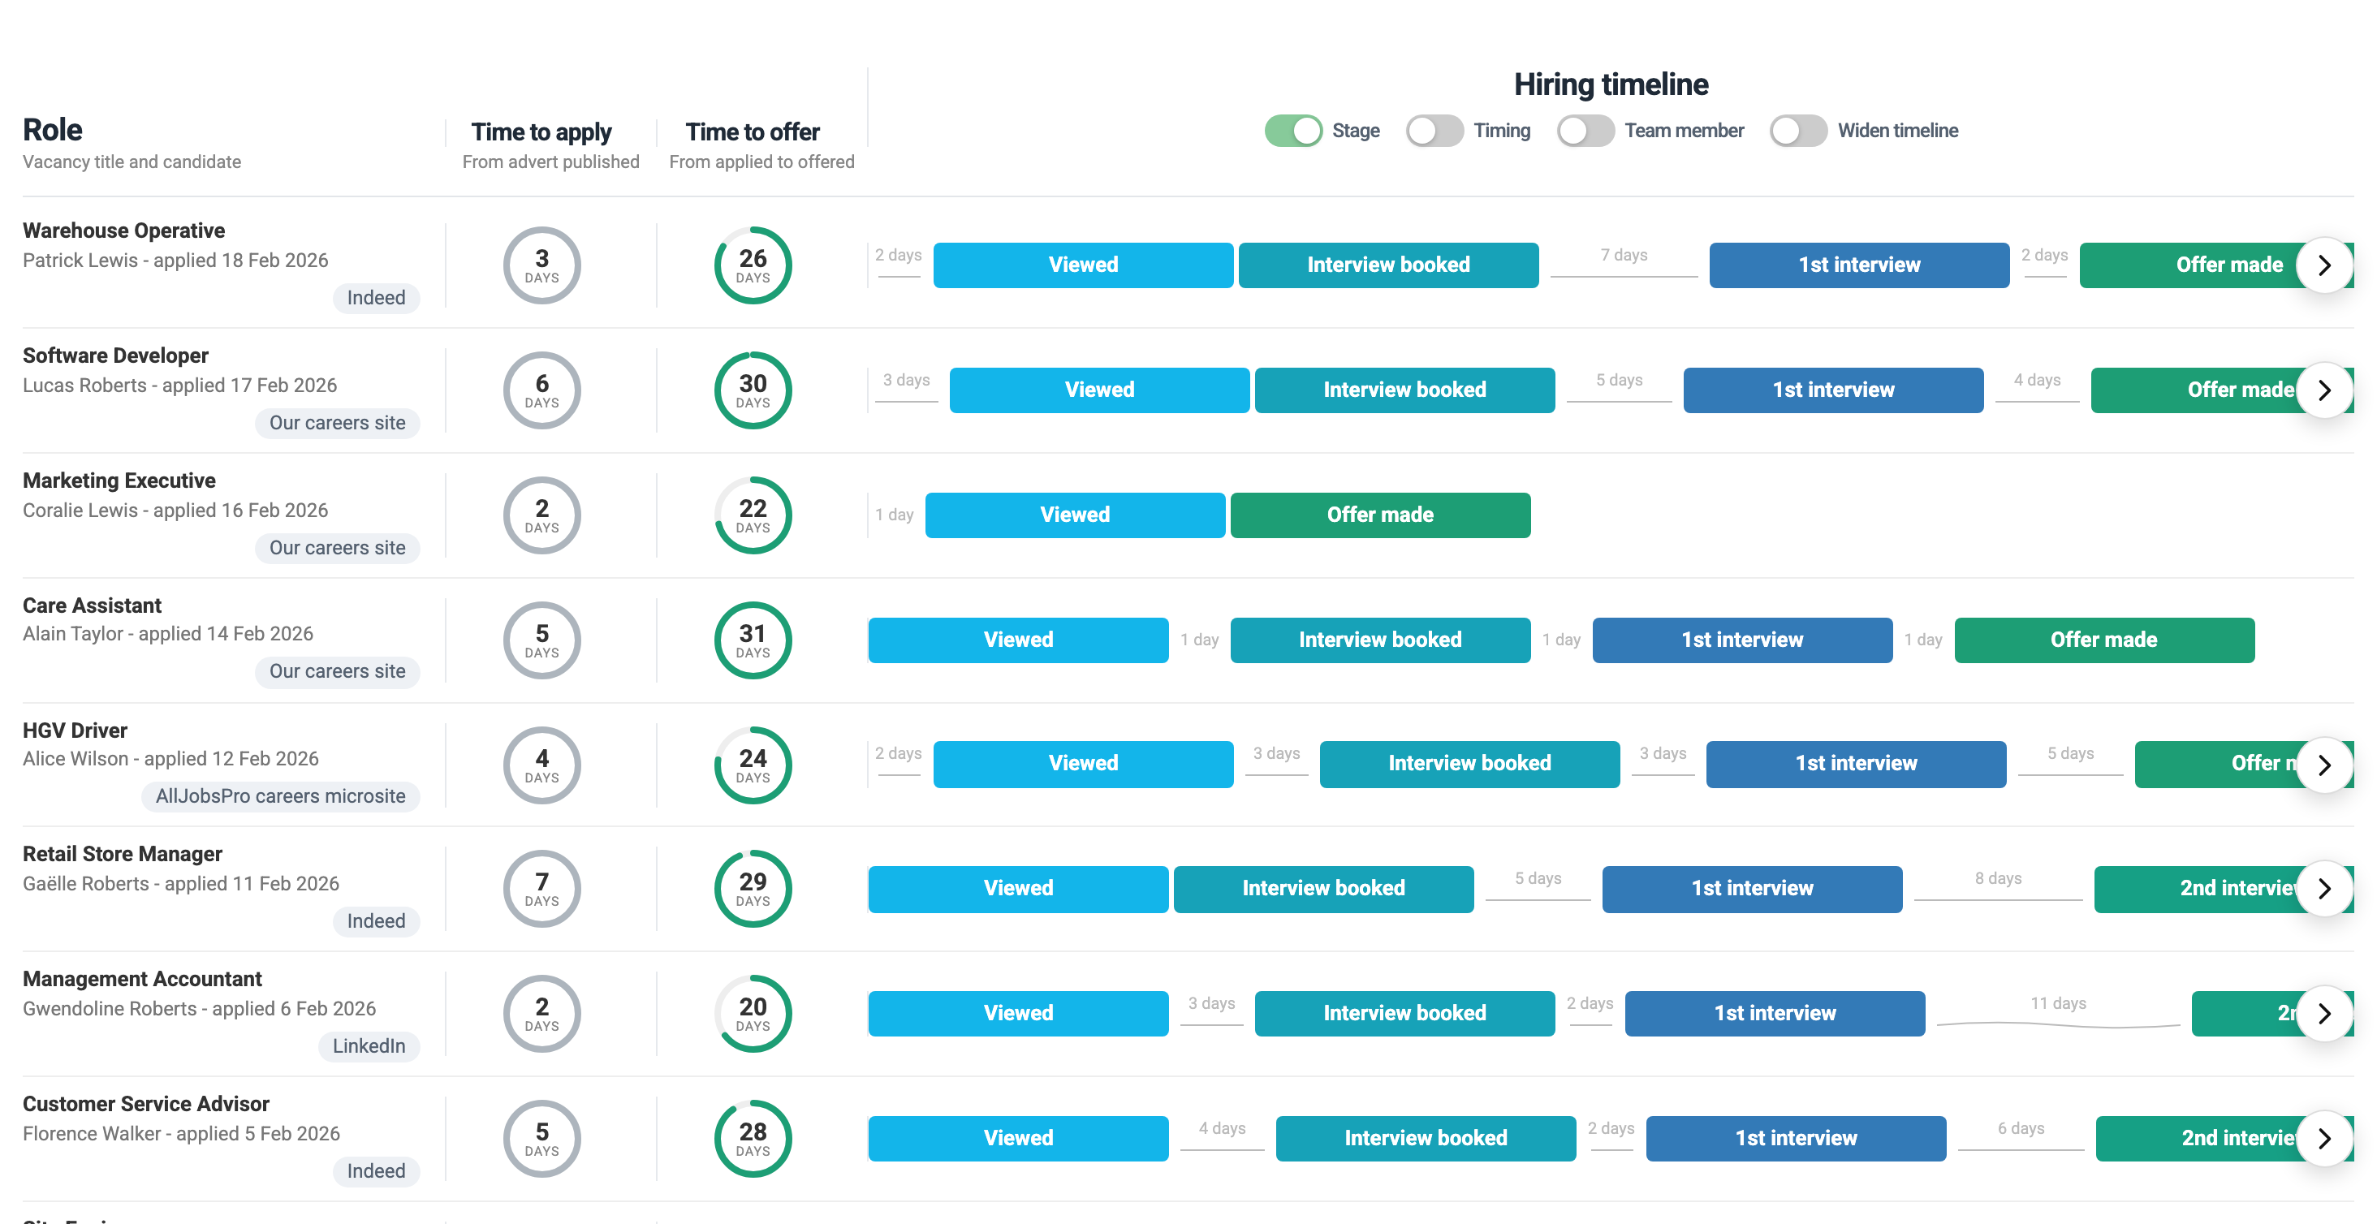The image size is (2377, 1224).
Task: Click Customer Service Advisor row's right chevron
Action: click(x=2323, y=1139)
